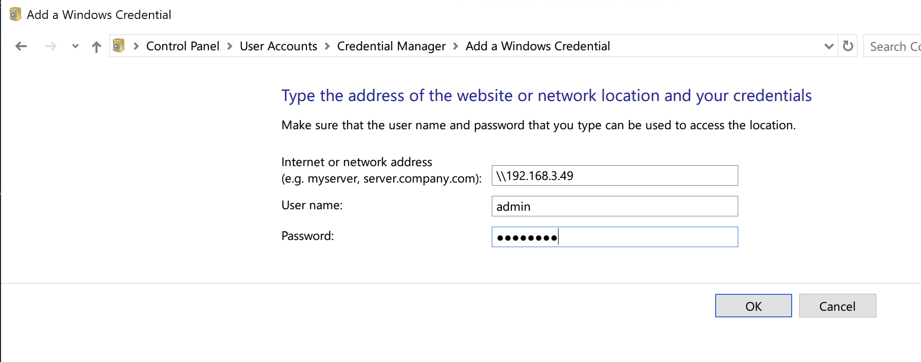The height and width of the screenshot is (362, 921).
Task: Navigate to the Control Panel breadcrumb
Action: (182, 46)
